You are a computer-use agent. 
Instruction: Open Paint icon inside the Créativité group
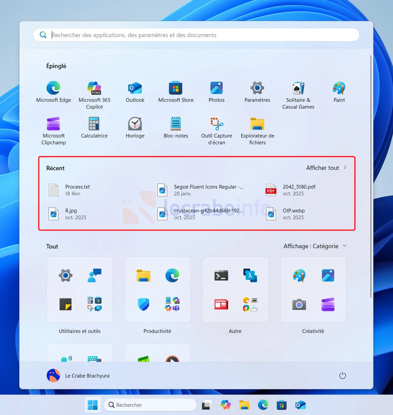click(299, 276)
